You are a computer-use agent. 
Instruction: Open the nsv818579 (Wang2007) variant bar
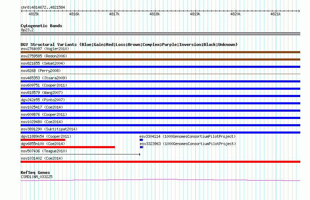tap(160, 96)
